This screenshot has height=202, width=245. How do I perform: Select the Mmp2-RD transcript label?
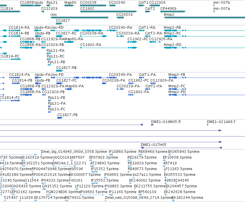coord(172,45)
